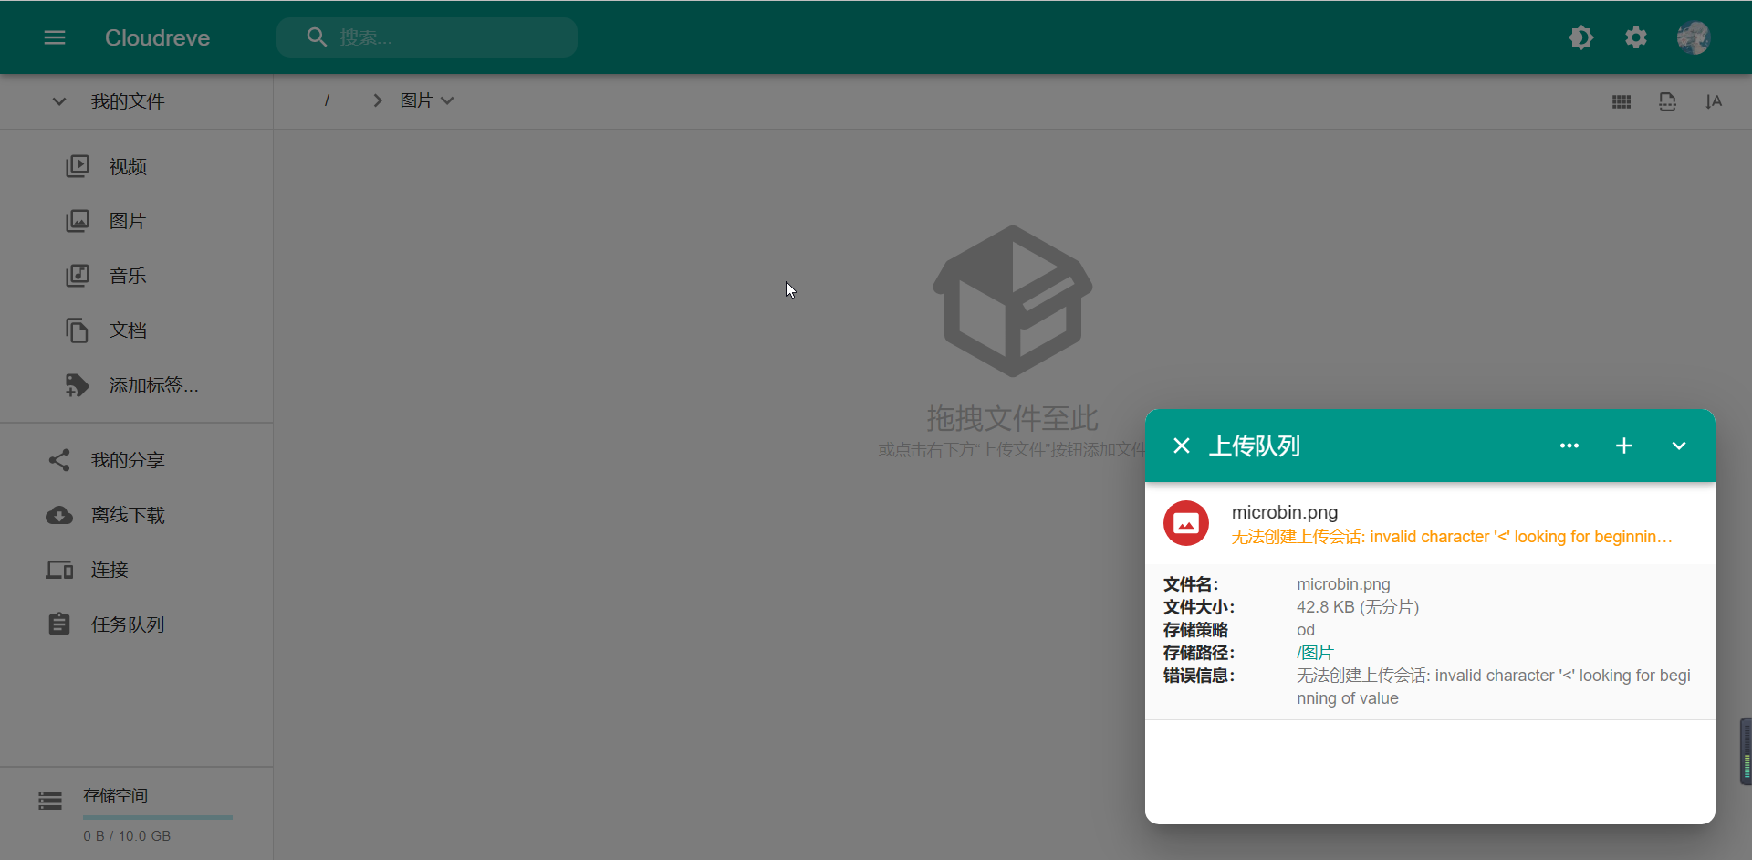Open the 音乐 (Music) category
This screenshot has height=860, width=1752.
[78, 275]
